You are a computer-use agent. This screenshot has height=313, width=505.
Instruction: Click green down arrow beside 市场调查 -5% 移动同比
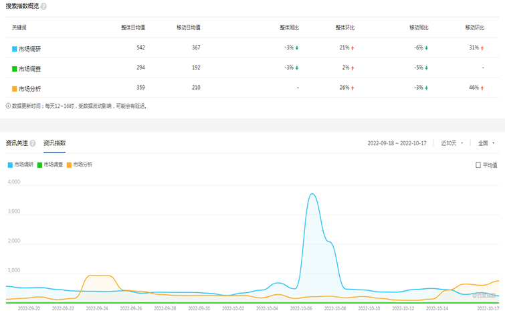[x=427, y=68]
